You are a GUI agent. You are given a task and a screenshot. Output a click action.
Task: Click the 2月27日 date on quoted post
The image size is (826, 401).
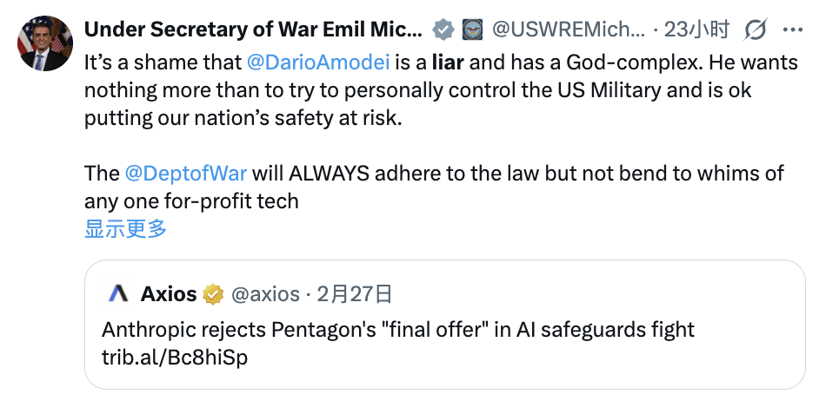[x=355, y=294]
